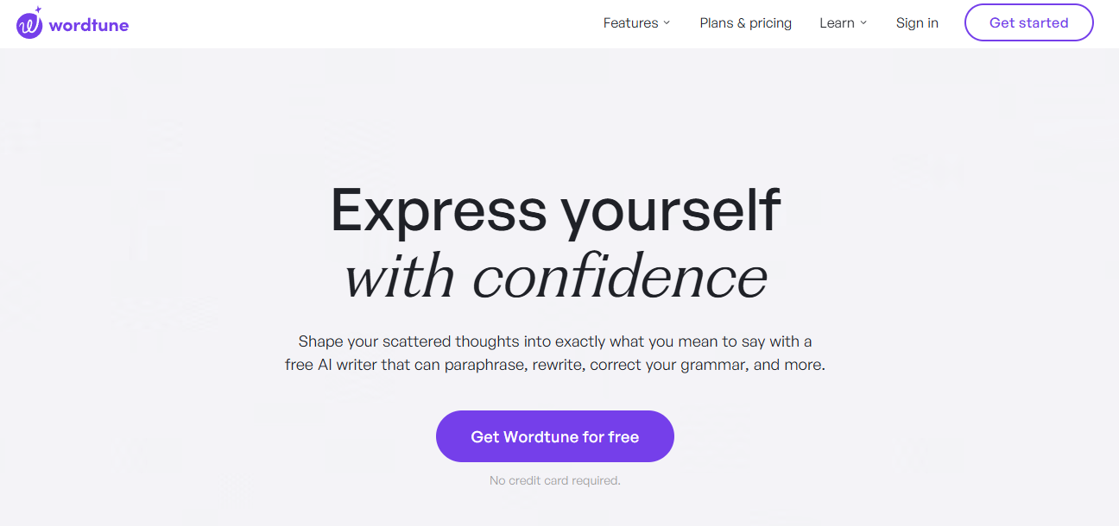Expand the chevron next to Features
The height and width of the screenshot is (526, 1119).
point(667,23)
